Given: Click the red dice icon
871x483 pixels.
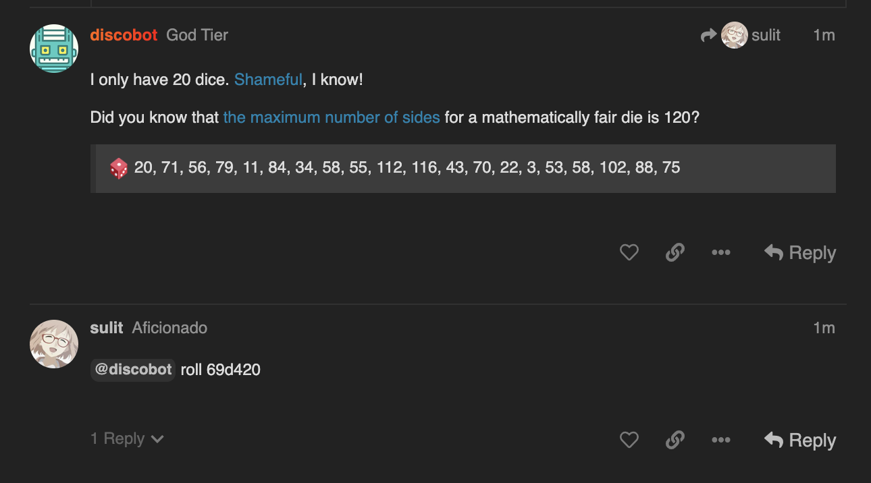Looking at the screenshot, I should 119,168.
